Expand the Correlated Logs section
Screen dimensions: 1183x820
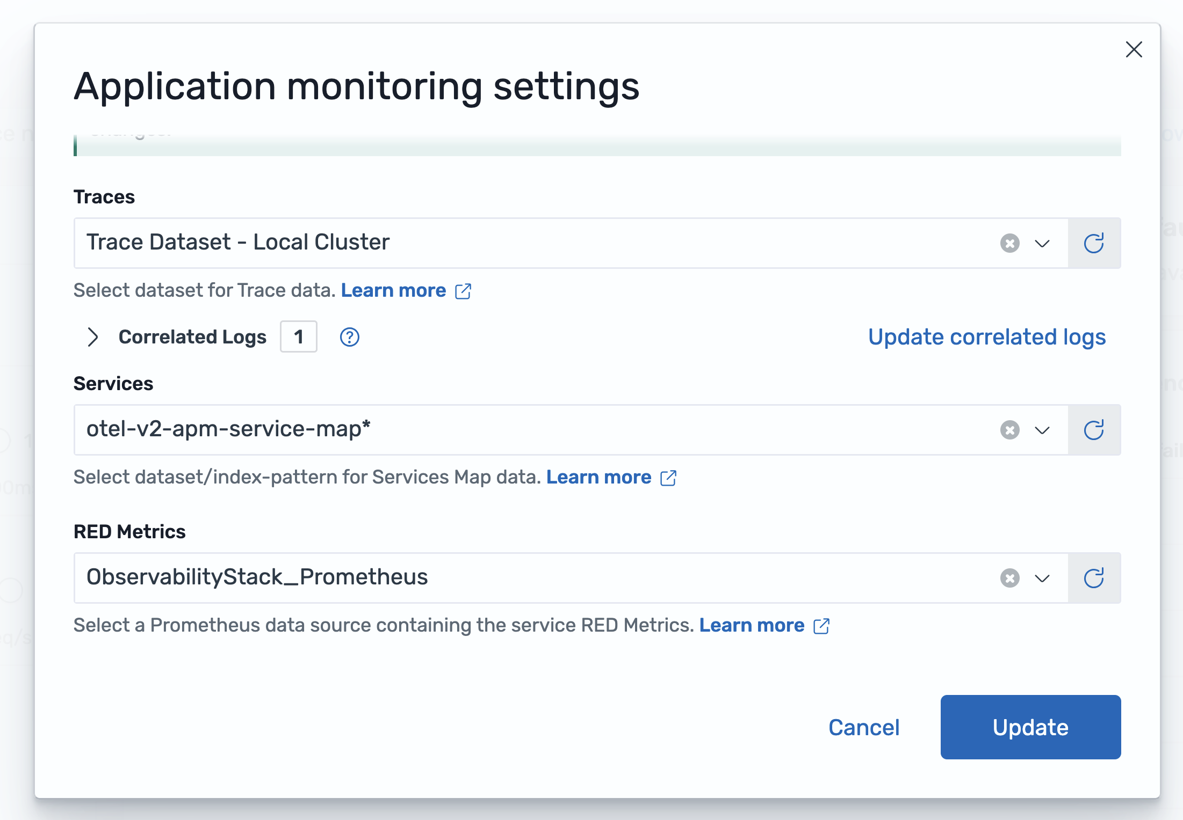pos(93,337)
